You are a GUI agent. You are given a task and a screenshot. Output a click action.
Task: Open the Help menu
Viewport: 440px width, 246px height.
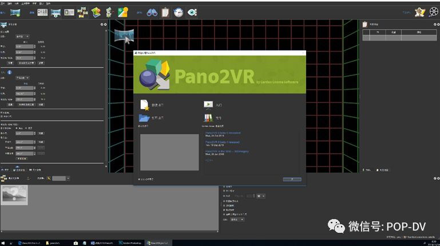pyautogui.click(x=48, y=3)
